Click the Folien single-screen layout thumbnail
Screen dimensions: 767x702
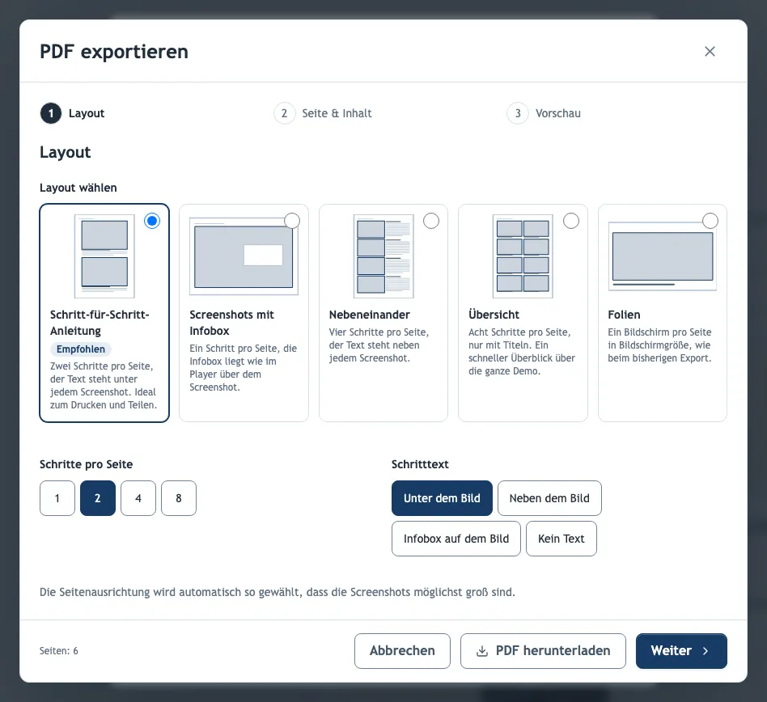point(663,256)
